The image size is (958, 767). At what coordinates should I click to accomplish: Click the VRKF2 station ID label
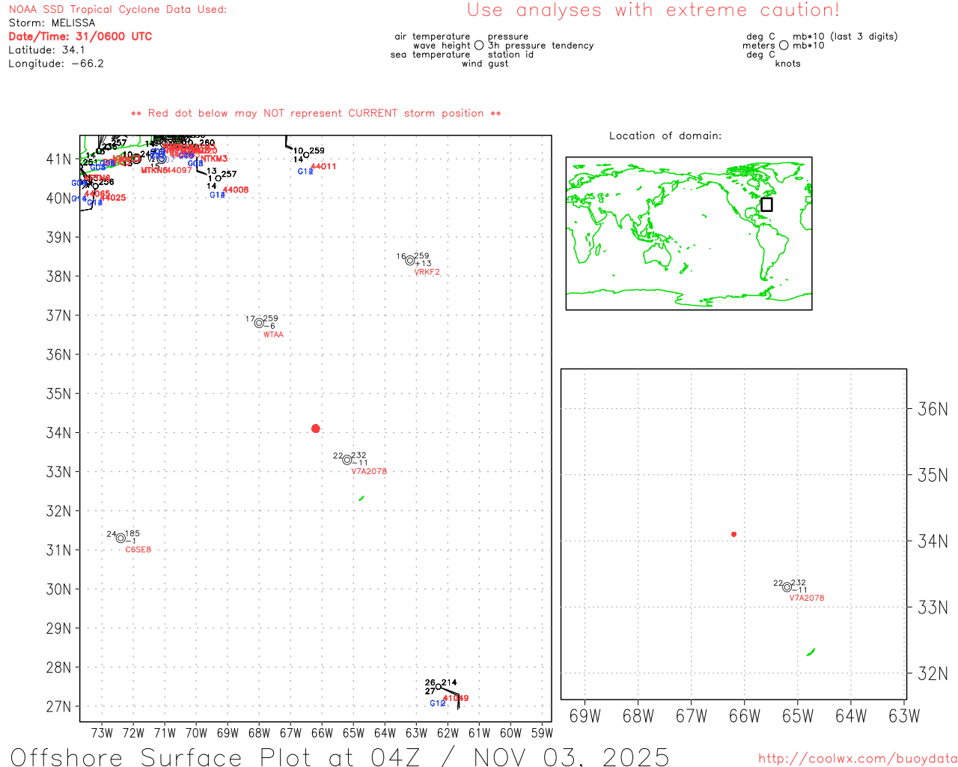[427, 272]
